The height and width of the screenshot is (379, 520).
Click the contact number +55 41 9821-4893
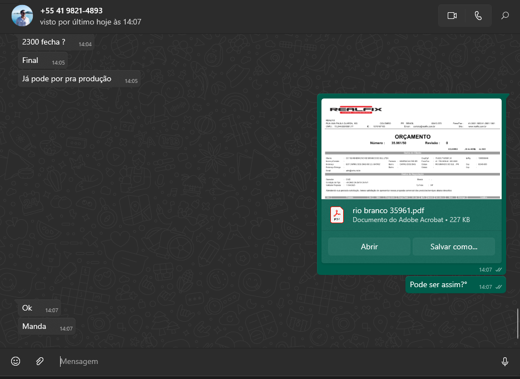pos(71,11)
